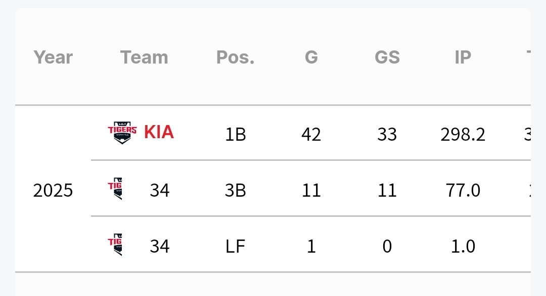Sort table by the Year column header

click(53, 57)
